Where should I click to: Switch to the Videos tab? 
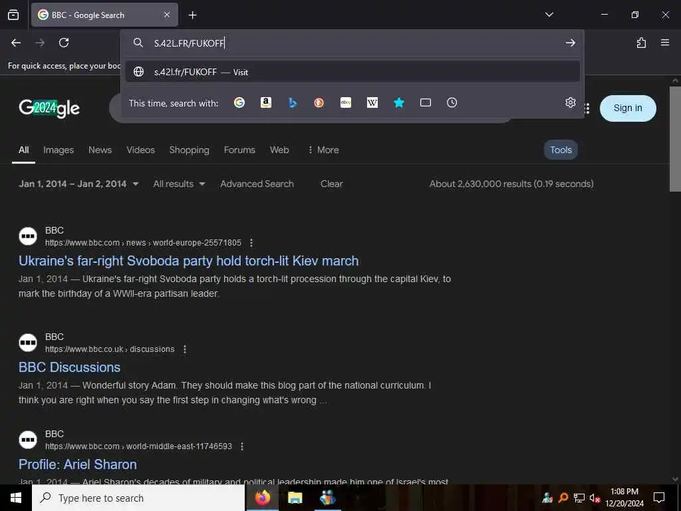(x=140, y=150)
